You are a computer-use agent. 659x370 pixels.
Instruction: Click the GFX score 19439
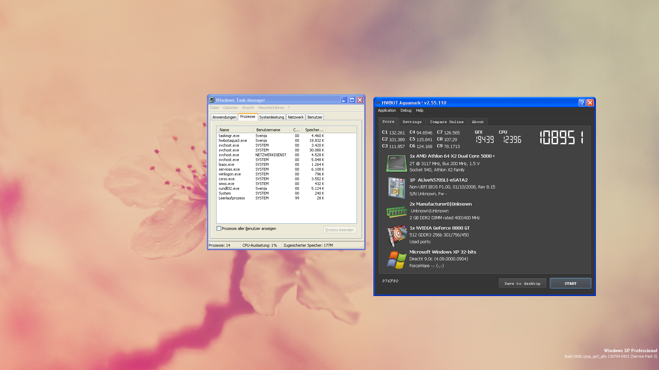click(485, 139)
